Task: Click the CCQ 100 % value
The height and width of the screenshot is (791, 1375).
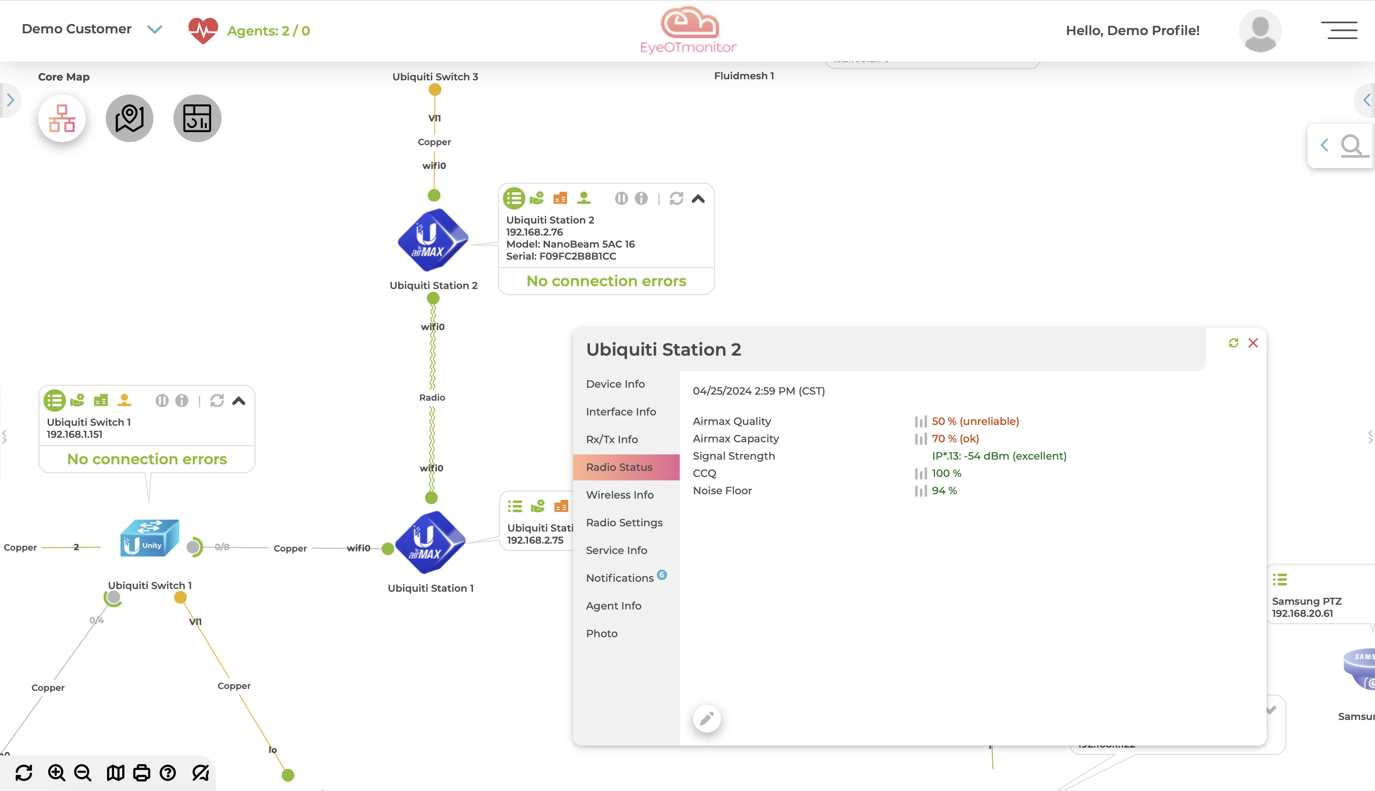Action: 946,473
